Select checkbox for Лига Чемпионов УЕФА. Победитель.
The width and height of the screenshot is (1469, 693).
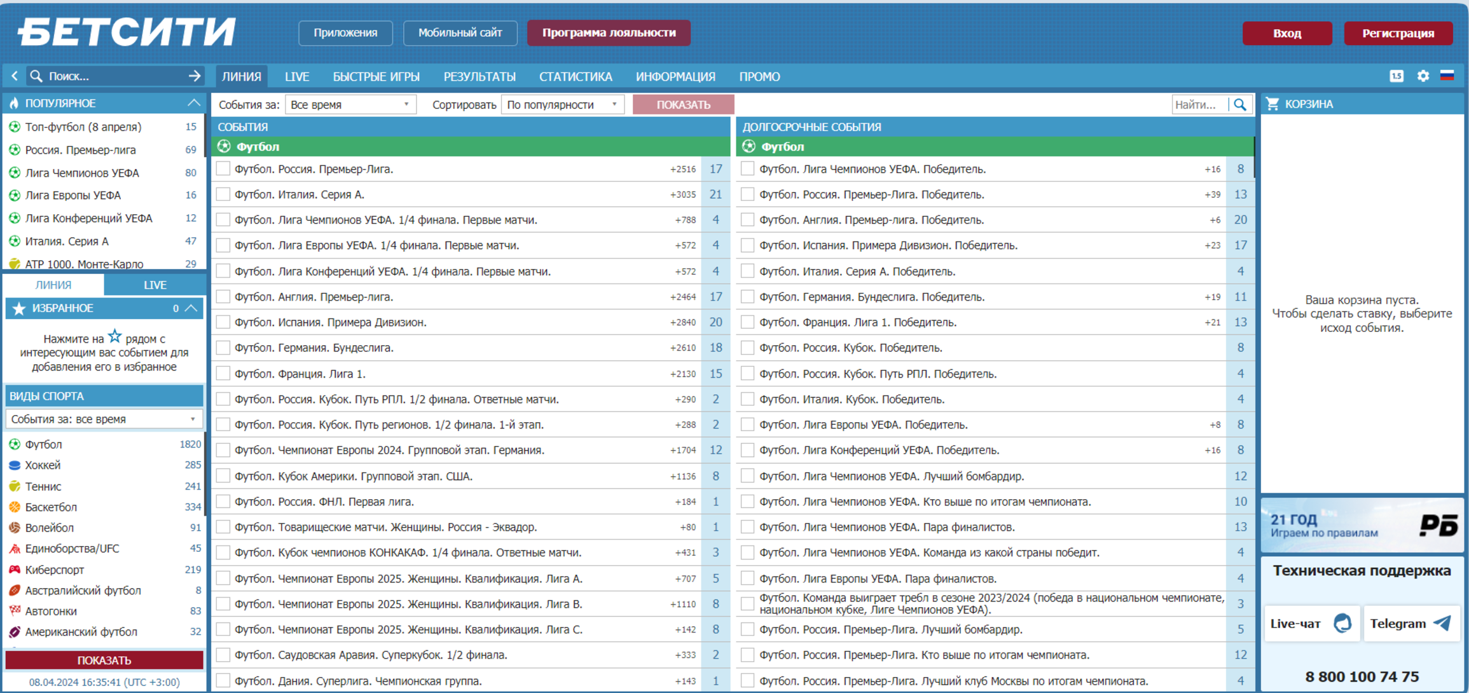click(x=748, y=168)
